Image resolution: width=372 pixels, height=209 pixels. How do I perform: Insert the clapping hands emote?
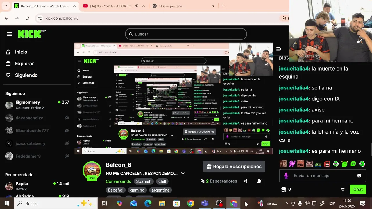292,164
